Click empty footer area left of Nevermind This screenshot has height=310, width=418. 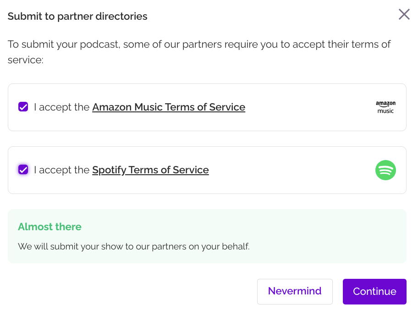(x=128, y=292)
